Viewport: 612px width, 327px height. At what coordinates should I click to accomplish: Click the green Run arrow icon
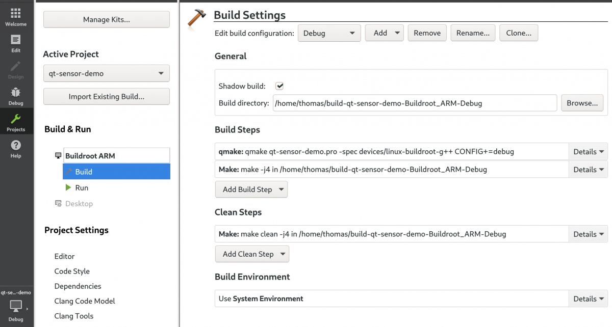(x=68, y=187)
